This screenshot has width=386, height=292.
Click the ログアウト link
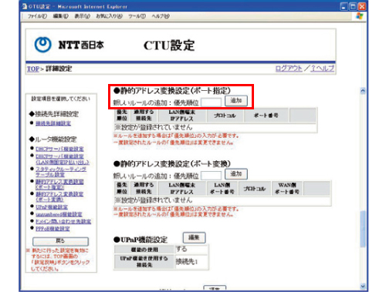pos(289,69)
